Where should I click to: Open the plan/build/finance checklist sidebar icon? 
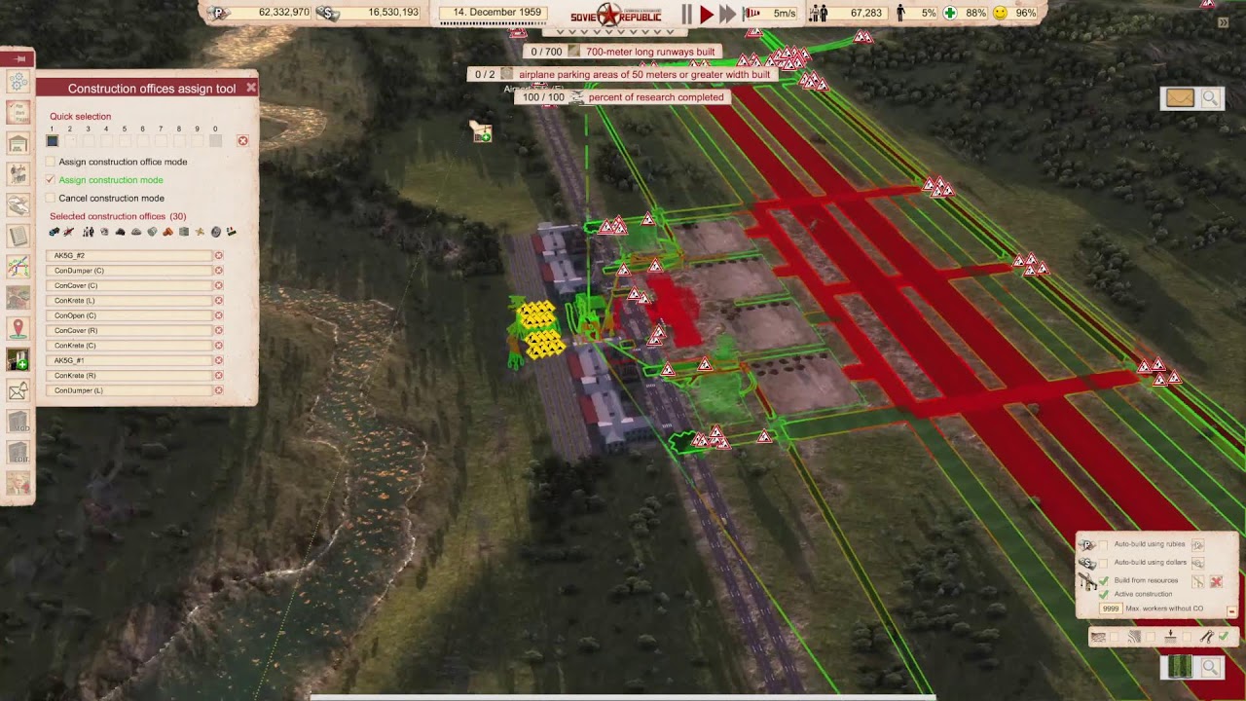click(x=18, y=112)
